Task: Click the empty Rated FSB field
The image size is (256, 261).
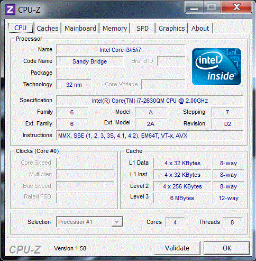Action: pos(85,197)
